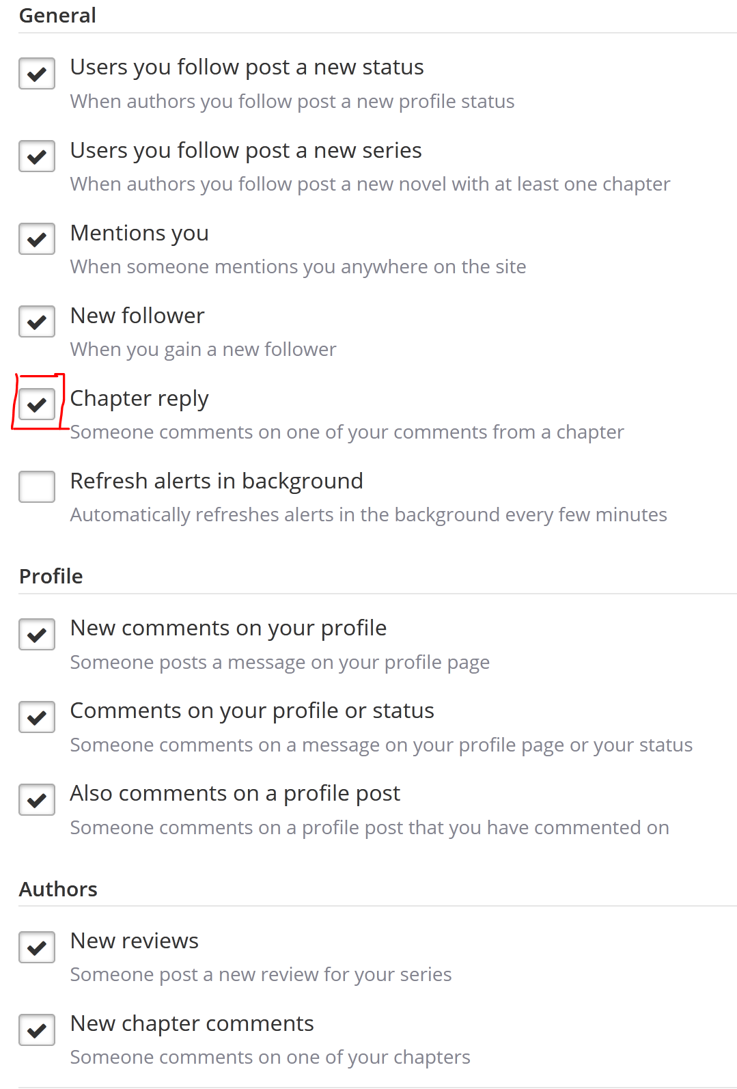Image resolution: width=737 pixels, height=1089 pixels.
Task: Toggle 'Users you follow post a new series' checkbox
Action: pos(37,156)
